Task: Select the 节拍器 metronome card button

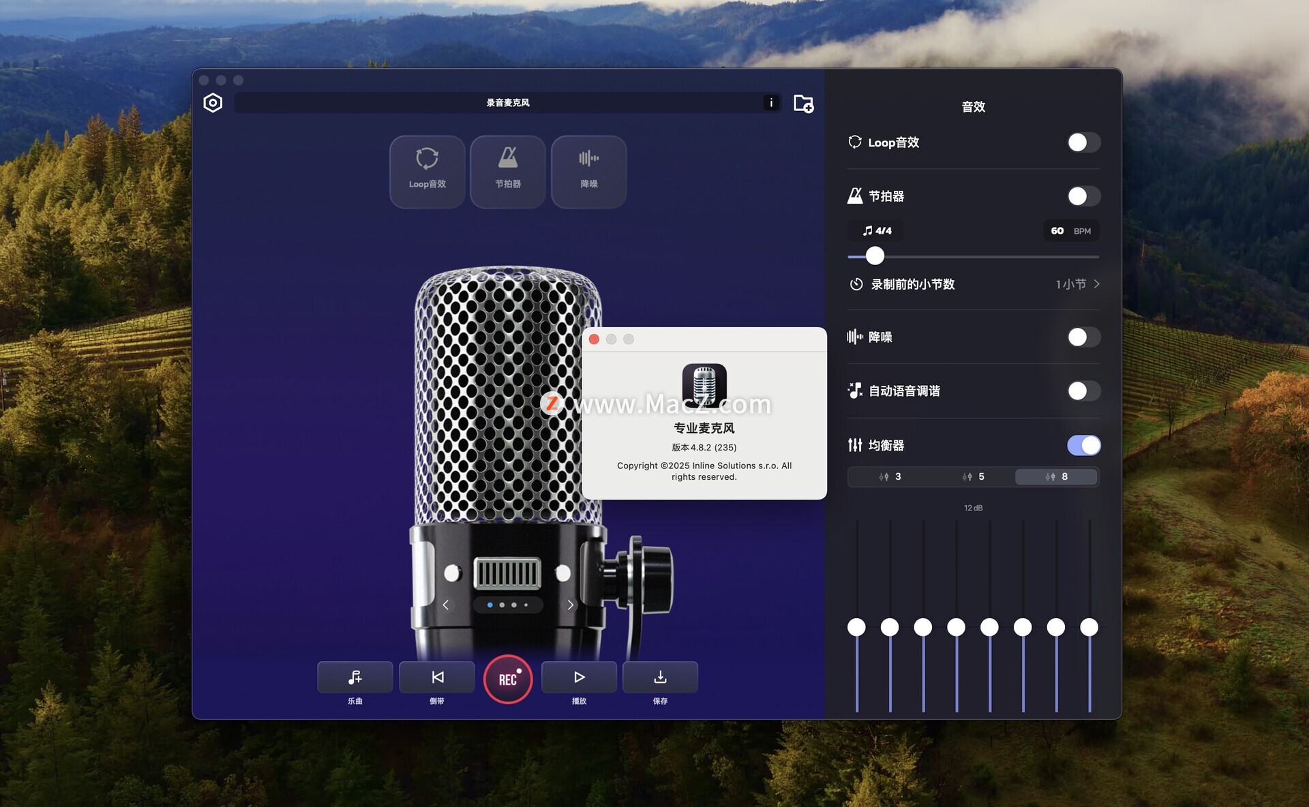Action: pos(508,172)
